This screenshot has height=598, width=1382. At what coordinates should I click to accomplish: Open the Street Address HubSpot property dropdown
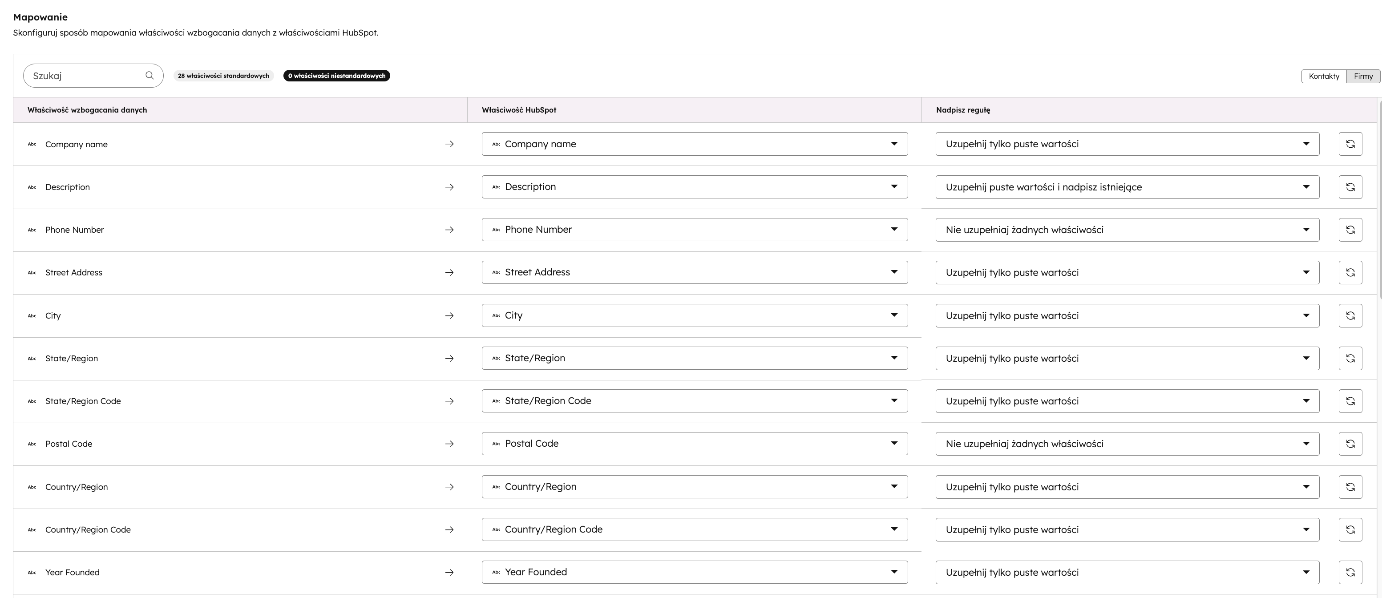click(x=694, y=272)
